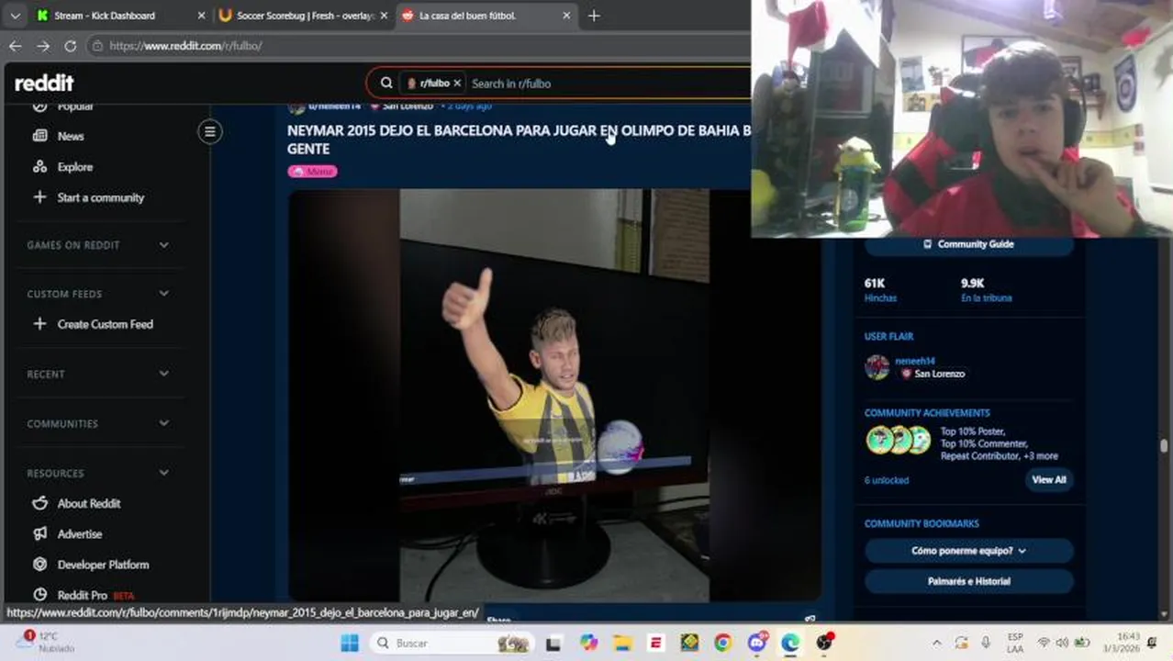
Task: Click the 9.9K En la tribuna stat
Action: (x=986, y=290)
